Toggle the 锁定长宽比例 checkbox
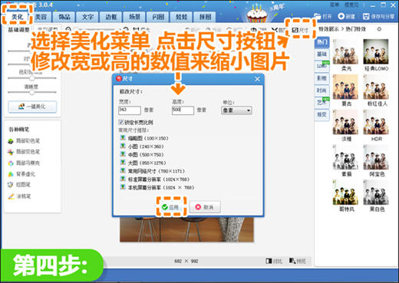This screenshot has width=399, height=283. pyautogui.click(x=121, y=122)
